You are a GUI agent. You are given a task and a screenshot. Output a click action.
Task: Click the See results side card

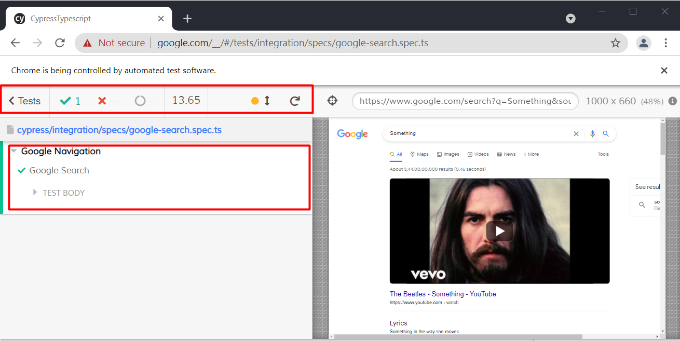click(x=645, y=197)
